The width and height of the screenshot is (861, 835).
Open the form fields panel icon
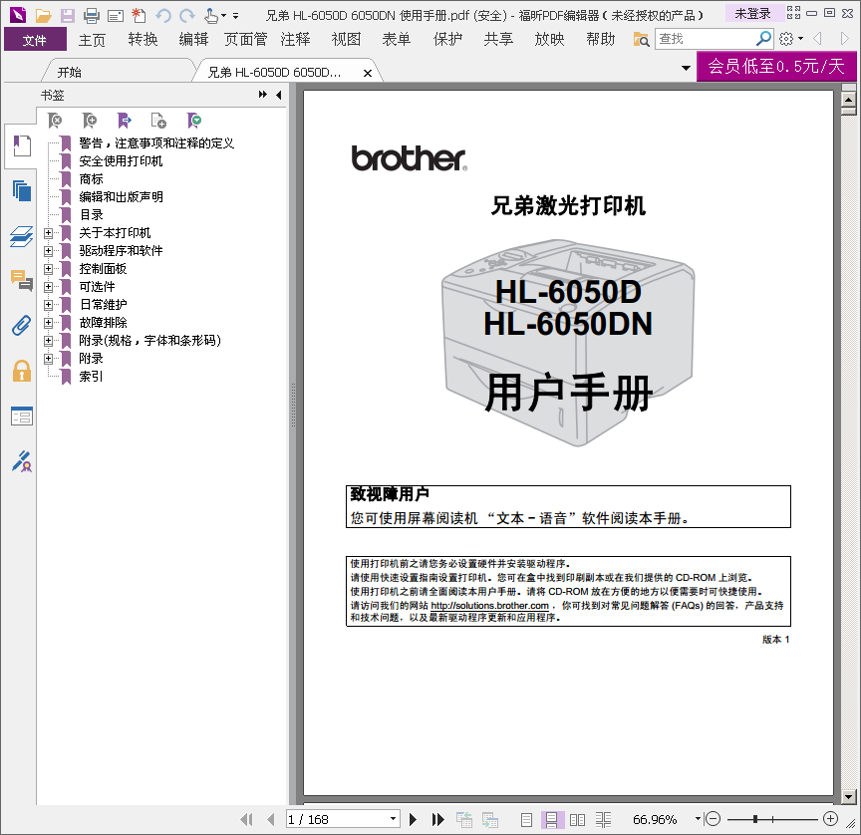point(21,417)
